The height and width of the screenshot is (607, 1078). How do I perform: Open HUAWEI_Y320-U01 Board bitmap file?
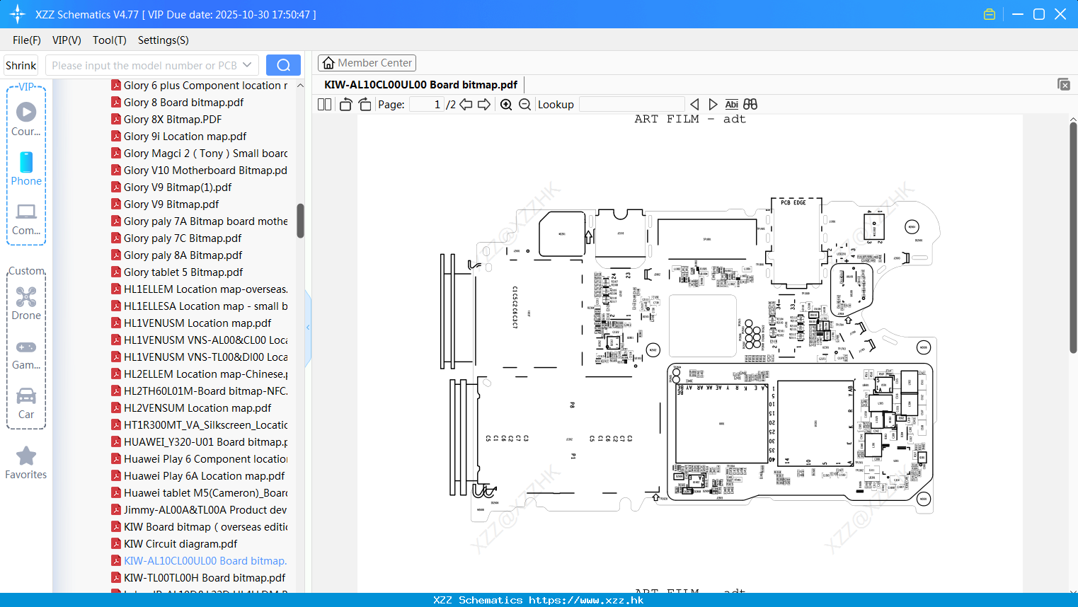tap(200, 441)
